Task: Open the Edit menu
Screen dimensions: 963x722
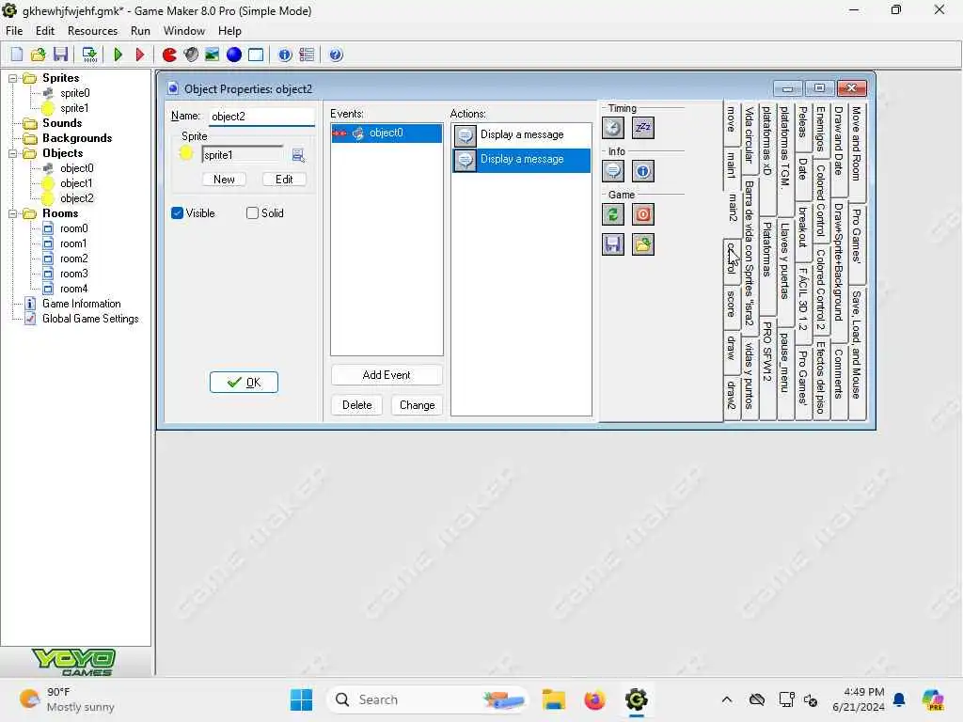Action: point(45,31)
